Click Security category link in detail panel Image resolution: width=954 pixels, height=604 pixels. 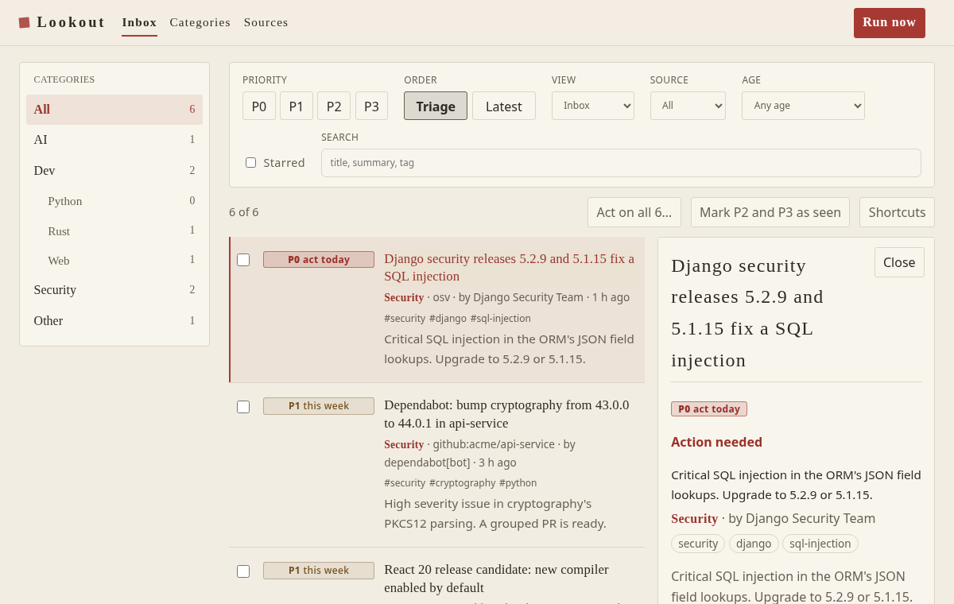[694, 519]
